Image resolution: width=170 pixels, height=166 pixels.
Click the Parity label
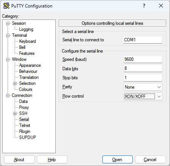coord(67,87)
